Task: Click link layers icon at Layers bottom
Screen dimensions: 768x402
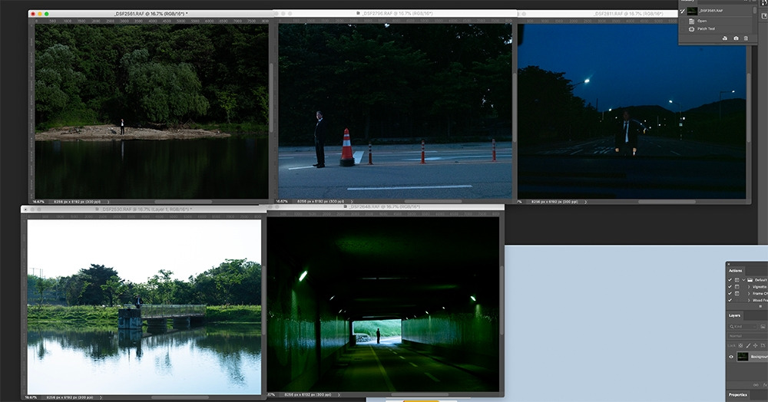Action: [756, 385]
